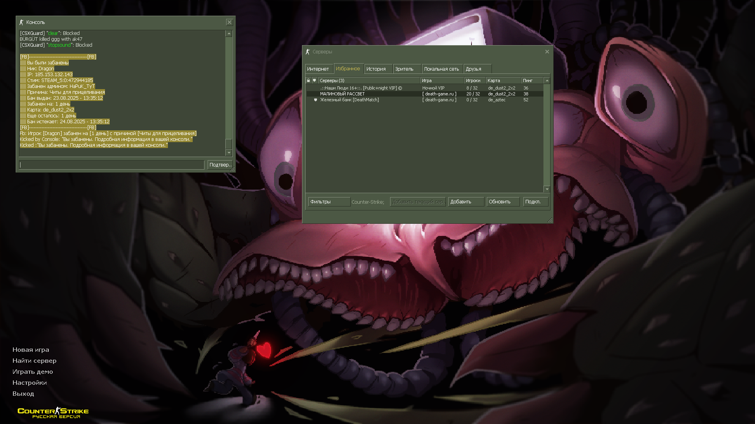Open Найти сервер from main menu

click(34, 361)
